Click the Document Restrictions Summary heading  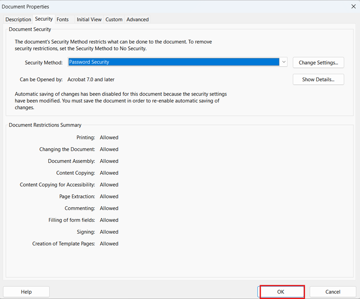tap(45, 125)
